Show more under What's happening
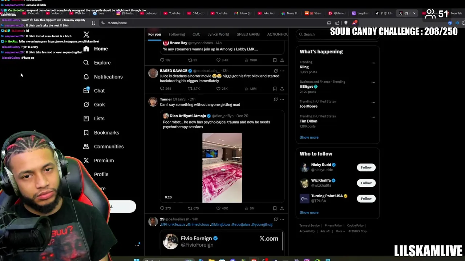This screenshot has height=261, width=465. pyautogui.click(x=309, y=137)
